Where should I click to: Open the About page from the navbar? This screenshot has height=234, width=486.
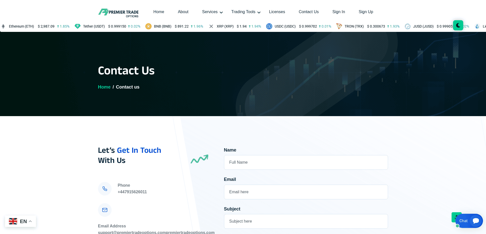tap(183, 12)
